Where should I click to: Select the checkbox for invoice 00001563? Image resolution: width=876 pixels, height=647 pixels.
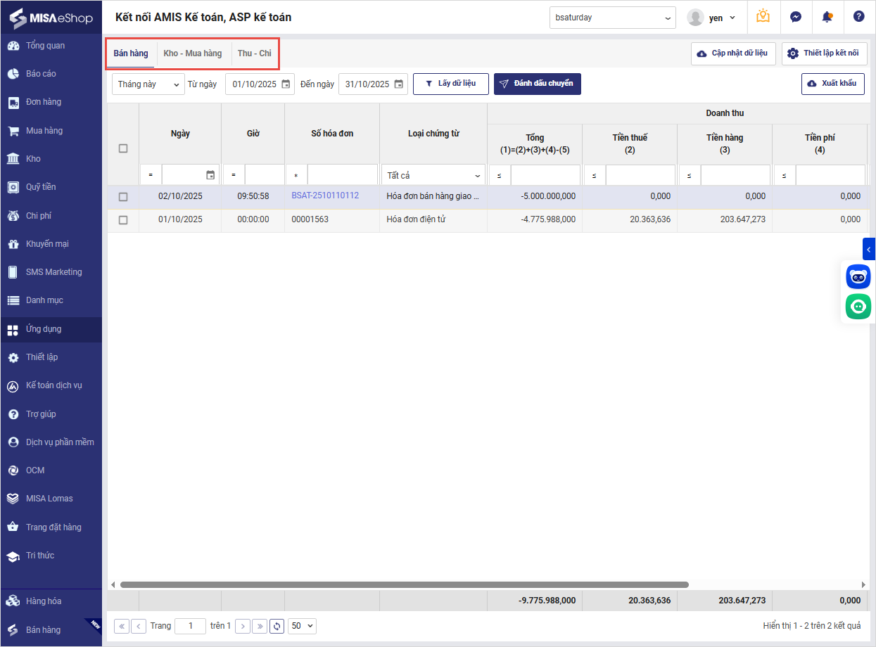(x=123, y=220)
